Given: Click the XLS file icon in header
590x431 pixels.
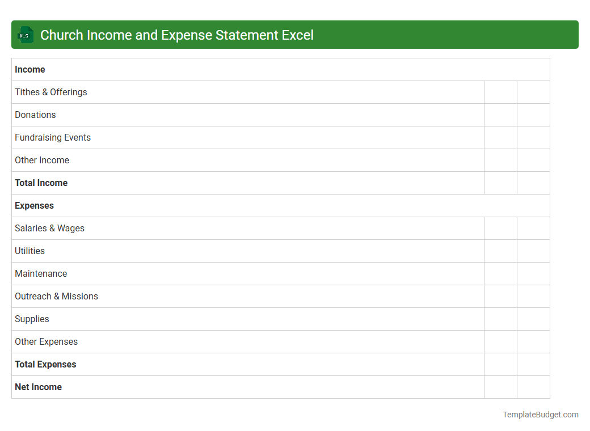Looking at the screenshot, I should click(25, 35).
